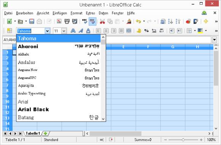
Task: Apply Percent number format
Action: point(146,31)
